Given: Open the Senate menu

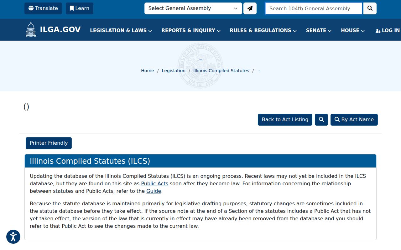Looking at the screenshot, I should point(319,30).
